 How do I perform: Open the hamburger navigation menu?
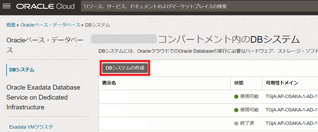(6, 6)
